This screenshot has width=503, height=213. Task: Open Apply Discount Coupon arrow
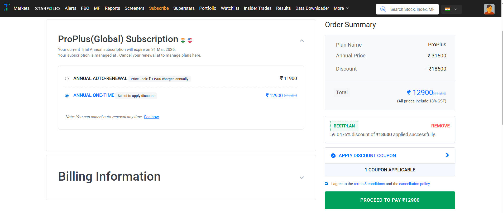click(447, 155)
